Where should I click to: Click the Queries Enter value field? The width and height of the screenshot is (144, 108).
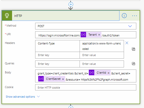pos(102,64)
